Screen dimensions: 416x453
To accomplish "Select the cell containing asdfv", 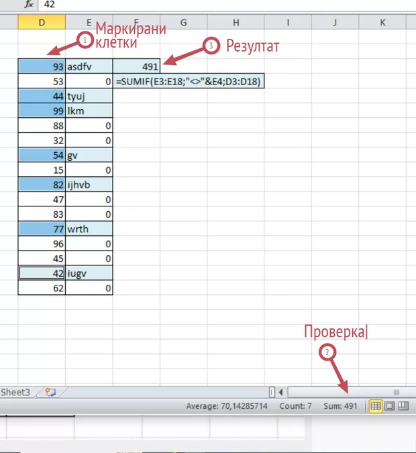I will 89,66.
